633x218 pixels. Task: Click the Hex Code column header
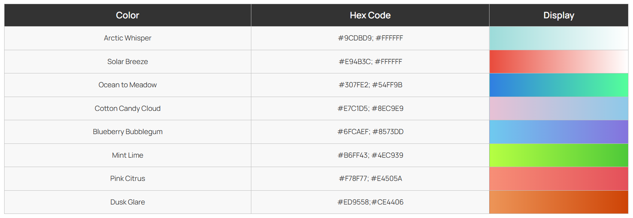tap(370, 15)
